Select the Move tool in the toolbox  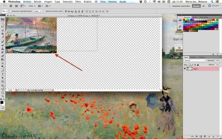[x=3, y=20]
